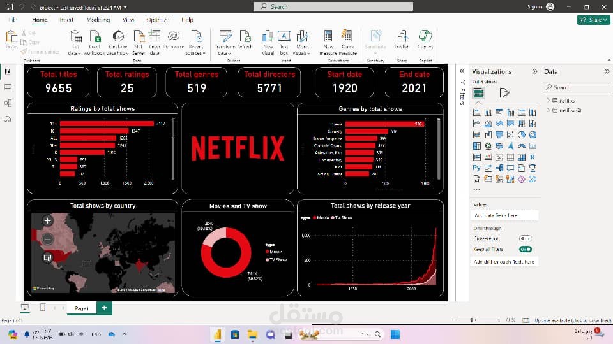Screen dimensions: 613x344
Task: Click the Quick measure icon
Action: pos(347,42)
